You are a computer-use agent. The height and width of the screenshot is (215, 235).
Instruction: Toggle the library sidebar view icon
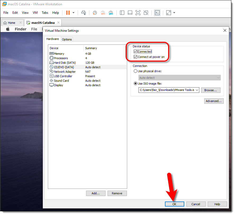tap(122, 13)
